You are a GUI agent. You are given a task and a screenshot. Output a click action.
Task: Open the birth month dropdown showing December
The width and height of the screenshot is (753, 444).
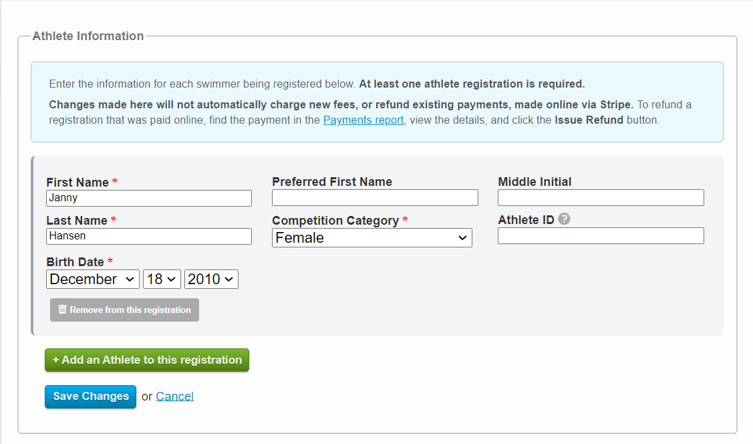point(92,279)
